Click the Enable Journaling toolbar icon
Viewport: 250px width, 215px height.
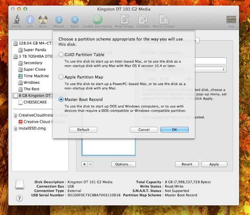pos(97,22)
